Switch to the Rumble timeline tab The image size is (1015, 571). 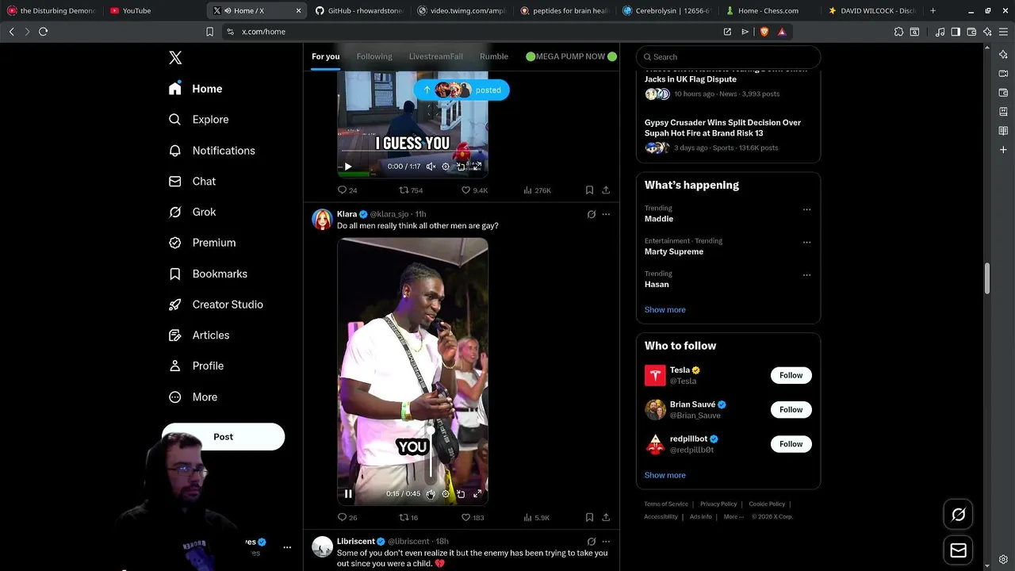pos(494,57)
